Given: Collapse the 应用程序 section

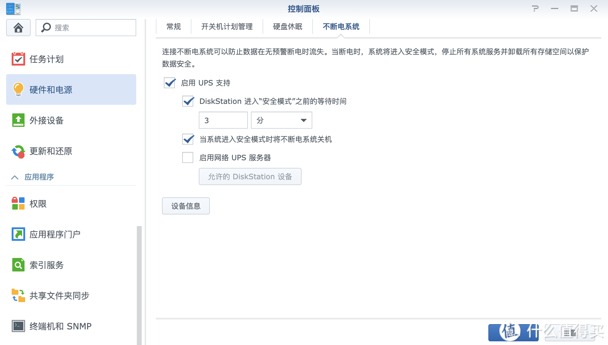Looking at the screenshot, I should (15, 177).
